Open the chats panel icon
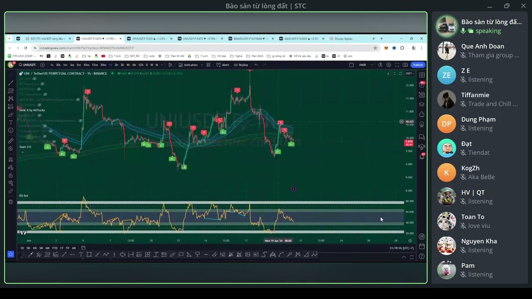The height and width of the screenshot is (299, 532). [x=422, y=137]
